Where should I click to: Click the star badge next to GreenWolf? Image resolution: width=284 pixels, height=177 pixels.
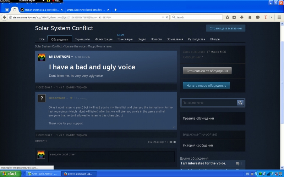[71, 98]
